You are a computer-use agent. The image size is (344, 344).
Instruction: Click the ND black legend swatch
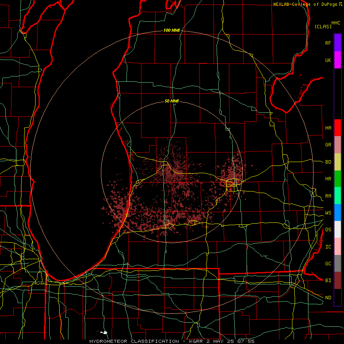click(338, 297)
